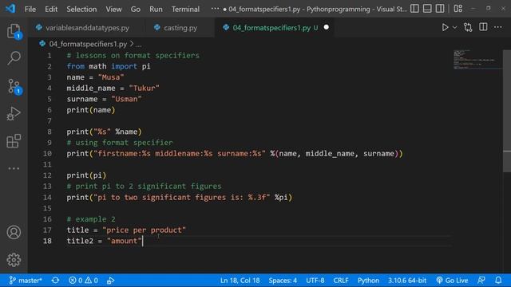Select language mode Python
The width and height of the screenshot is (511, 287).
point(368,280)
